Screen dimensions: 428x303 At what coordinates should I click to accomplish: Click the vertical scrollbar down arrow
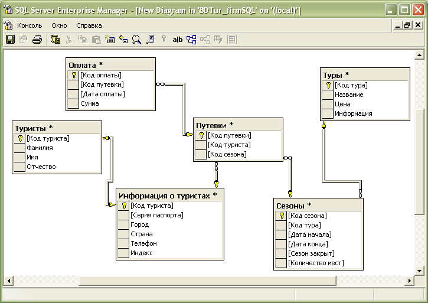click(x=420, y=268)
